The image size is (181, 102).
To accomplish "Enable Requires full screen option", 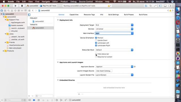I will click(x=96, y=57).
